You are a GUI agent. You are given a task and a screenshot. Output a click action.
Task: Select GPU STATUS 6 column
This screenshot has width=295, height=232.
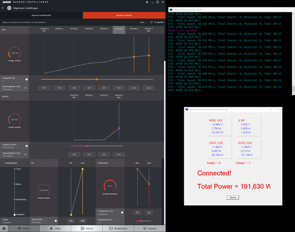(134, 30)
